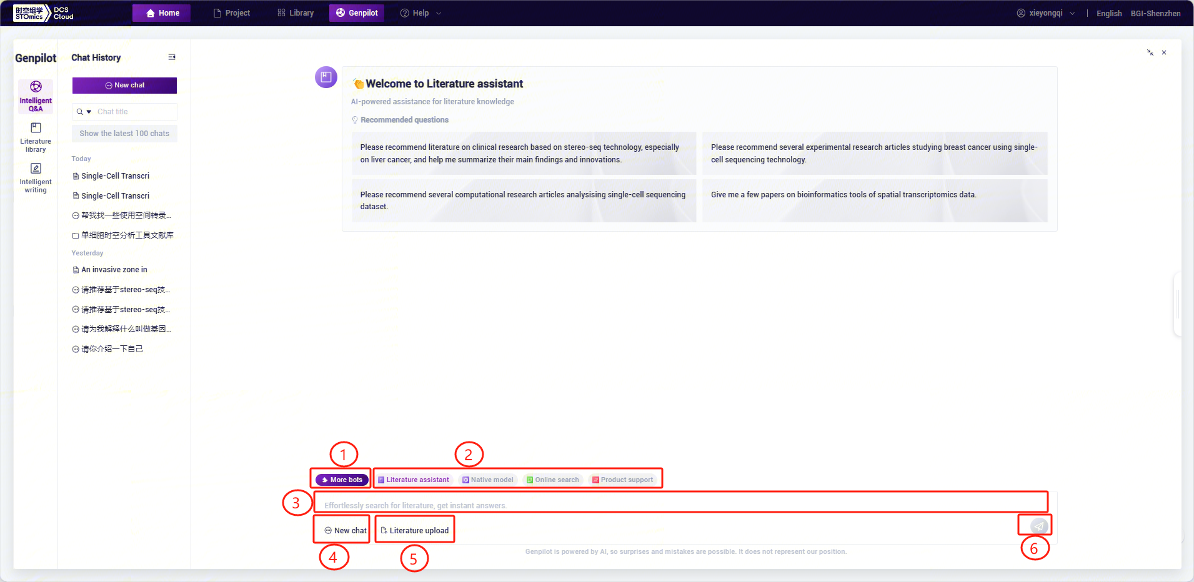Open Intelligent writing sidebar icon
This screenshot has height=582, width=1194.
pos(36,177)
